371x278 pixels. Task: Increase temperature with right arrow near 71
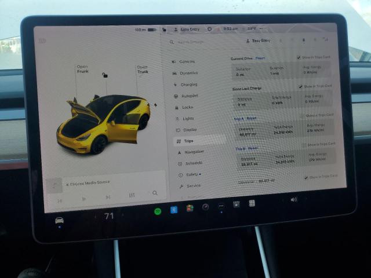point(123,215)
